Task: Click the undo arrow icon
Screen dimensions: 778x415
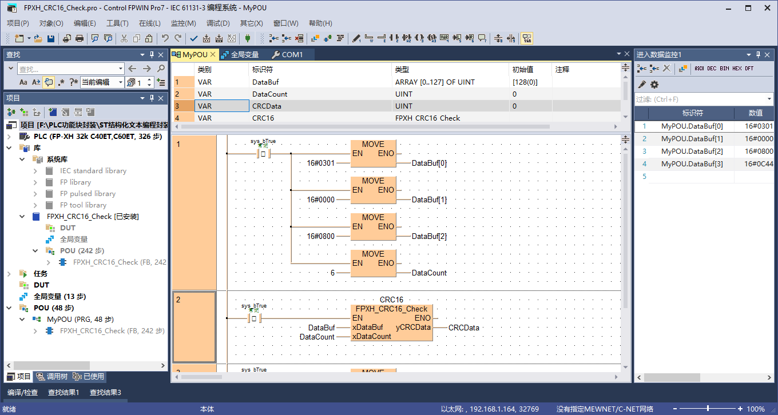Action: pos(165,38)
